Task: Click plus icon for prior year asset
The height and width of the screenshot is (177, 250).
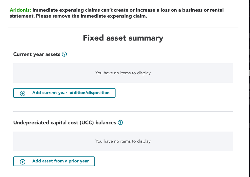Action: (x=23, y=162)
